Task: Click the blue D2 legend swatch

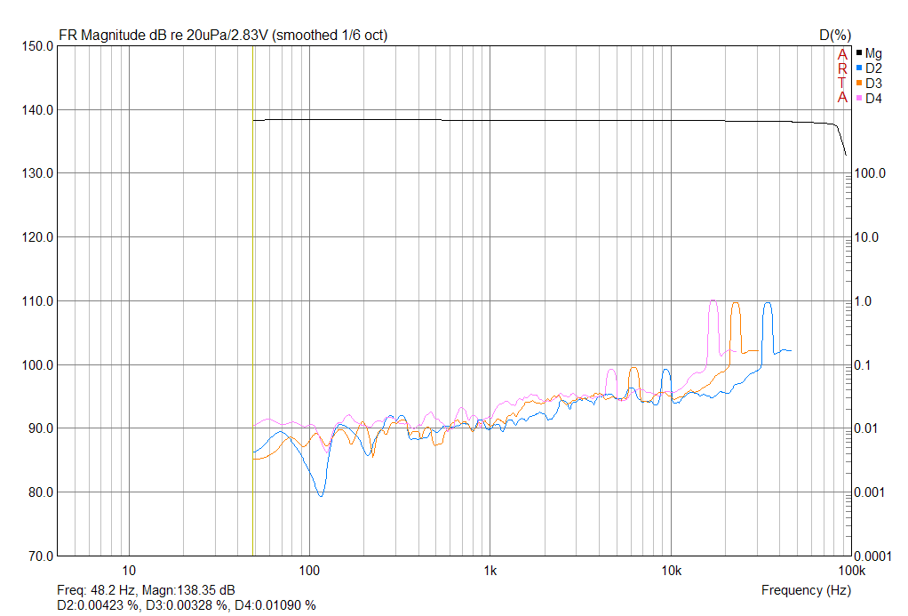Action: pyautogui.click(x=859, y=68)
